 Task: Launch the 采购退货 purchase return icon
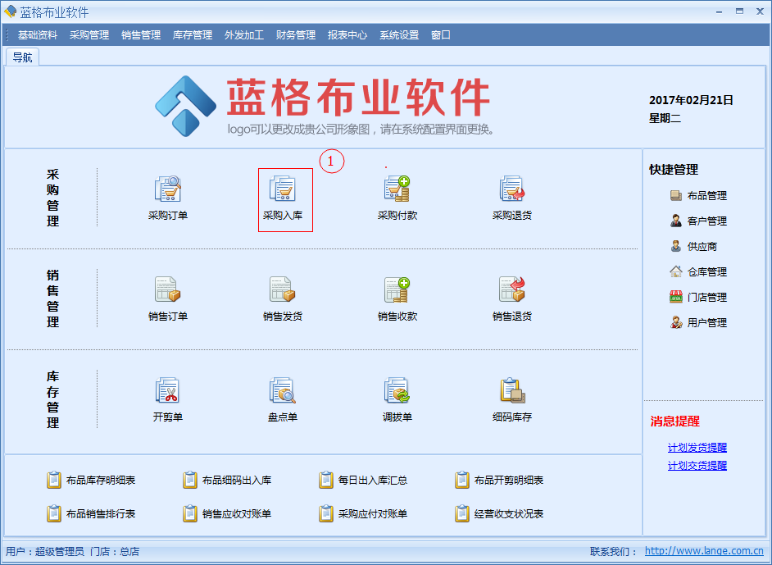512,189
